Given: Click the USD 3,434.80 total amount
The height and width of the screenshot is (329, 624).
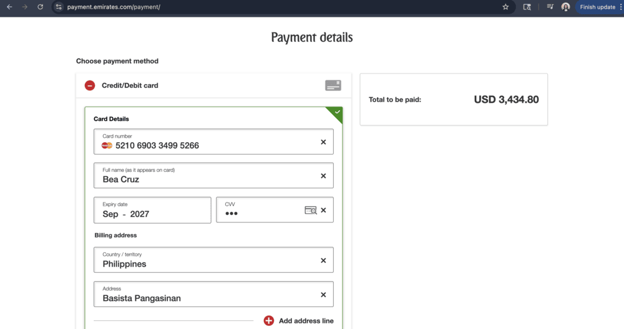Looking at the screenshot, I should click(506, 99).
